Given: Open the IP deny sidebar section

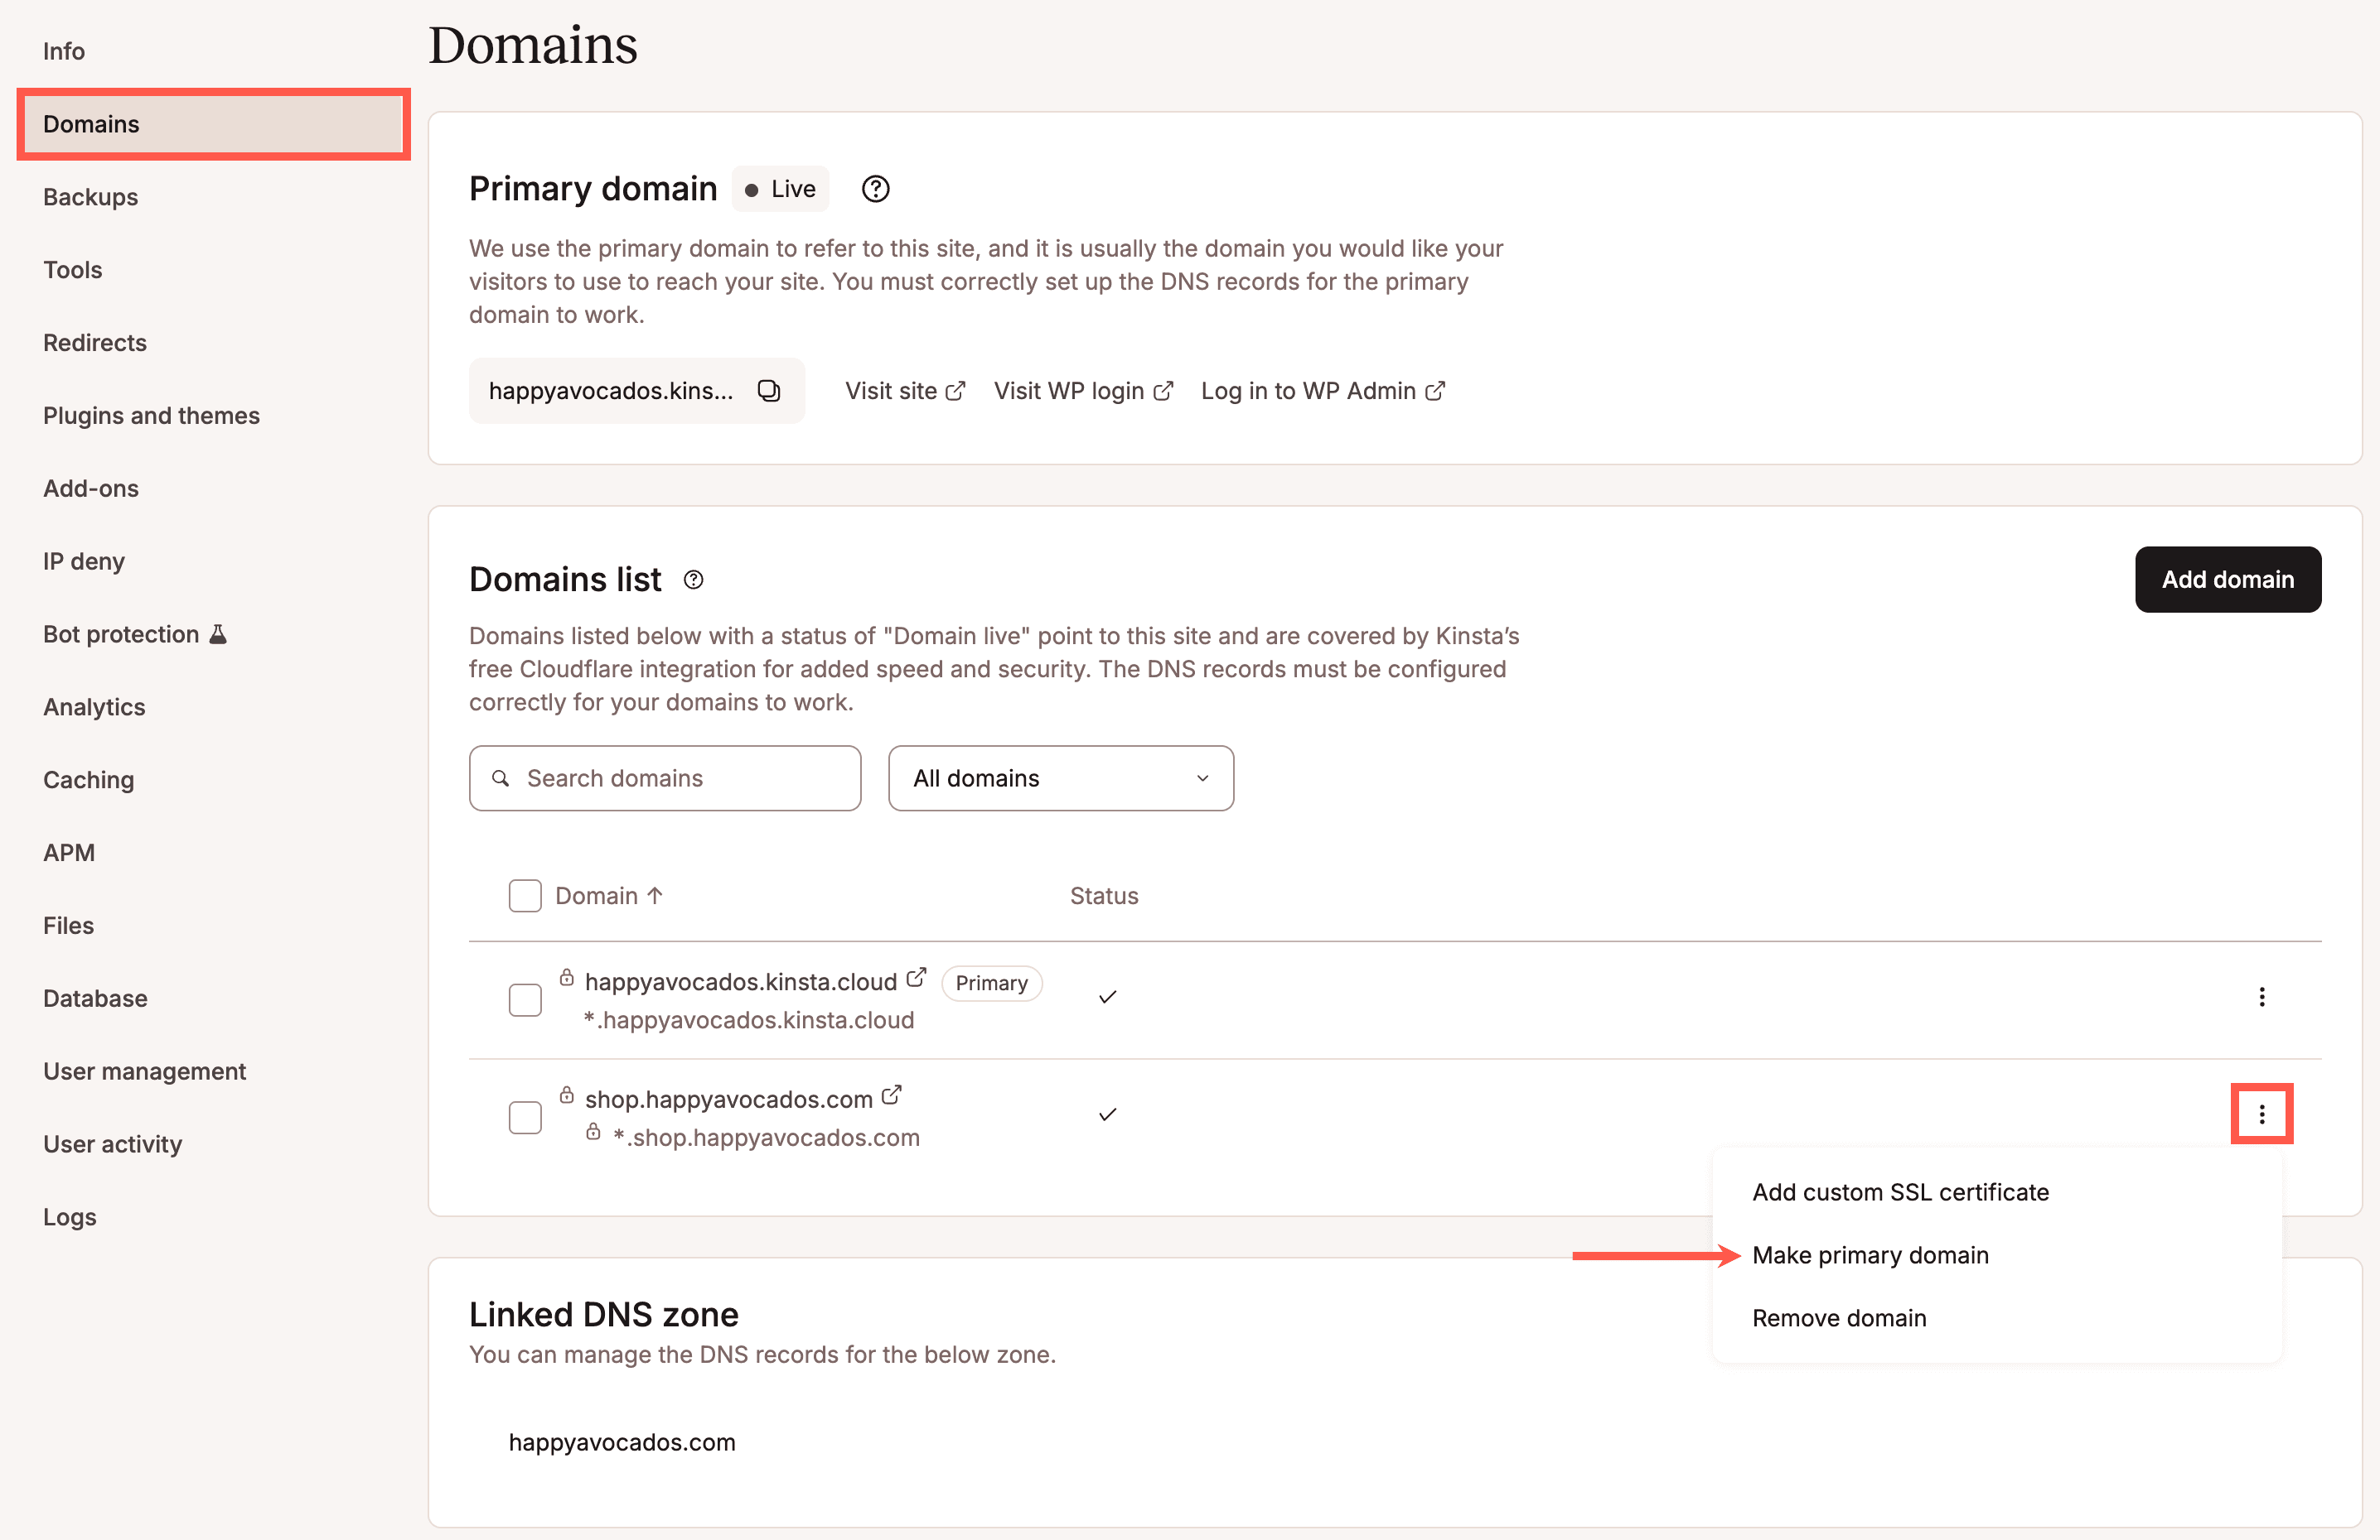Looking at the screenshot, I should [x=84, y=561].
